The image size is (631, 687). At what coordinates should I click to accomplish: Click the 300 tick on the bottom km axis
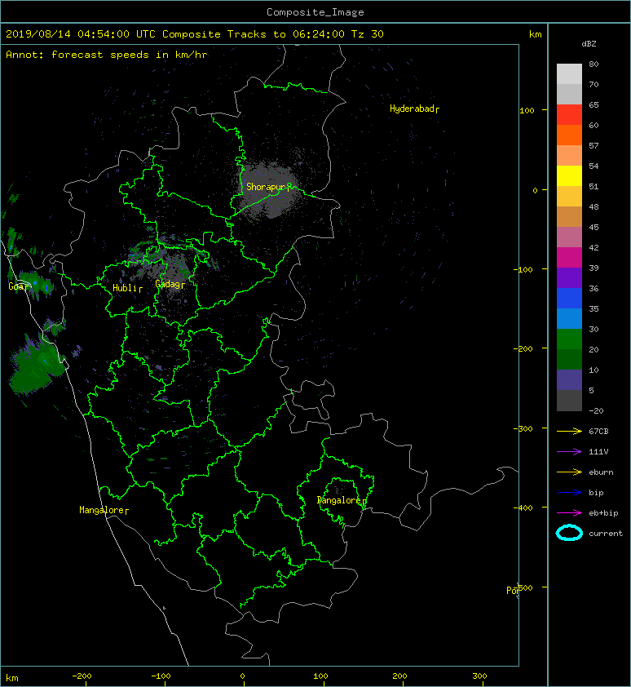pos(479,676)
